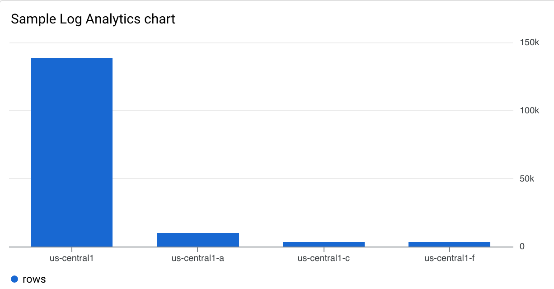Click the us-central1-a bar

pos(198,240)
